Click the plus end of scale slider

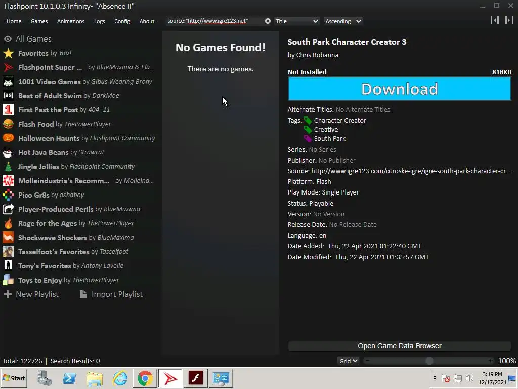(x=491, y=361)
